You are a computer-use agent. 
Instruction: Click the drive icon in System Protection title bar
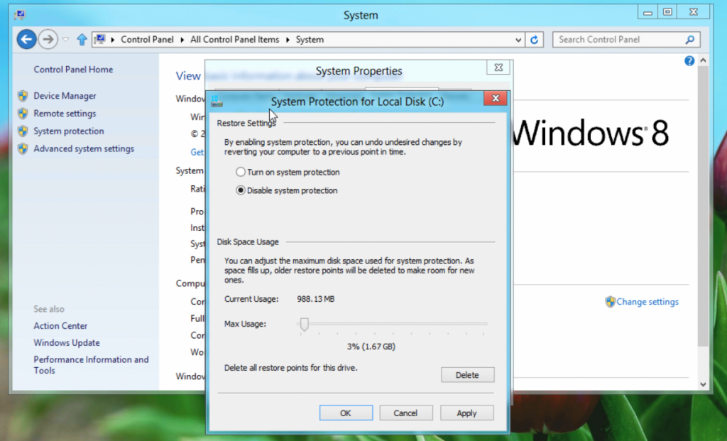pyautogui.click(x=217, y=101)
